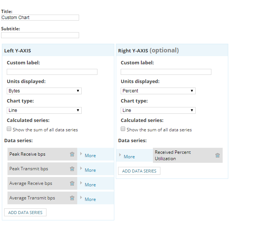
Task: Expand More options for Peak Receive bps
Action: coord(90,155)
